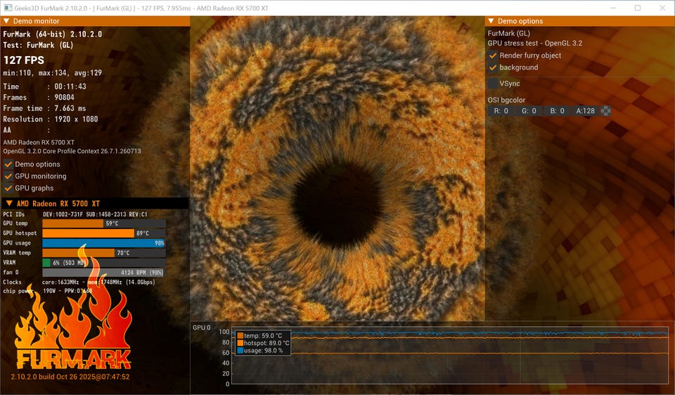The height and width of the screenshot is (395, 675).
Task: Collapse the AMD Radeon RX 5700 XT section
Action: (9, 204)
